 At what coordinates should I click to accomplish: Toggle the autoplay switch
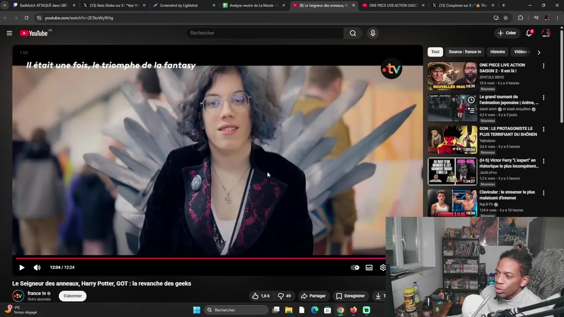coord(355,267)
